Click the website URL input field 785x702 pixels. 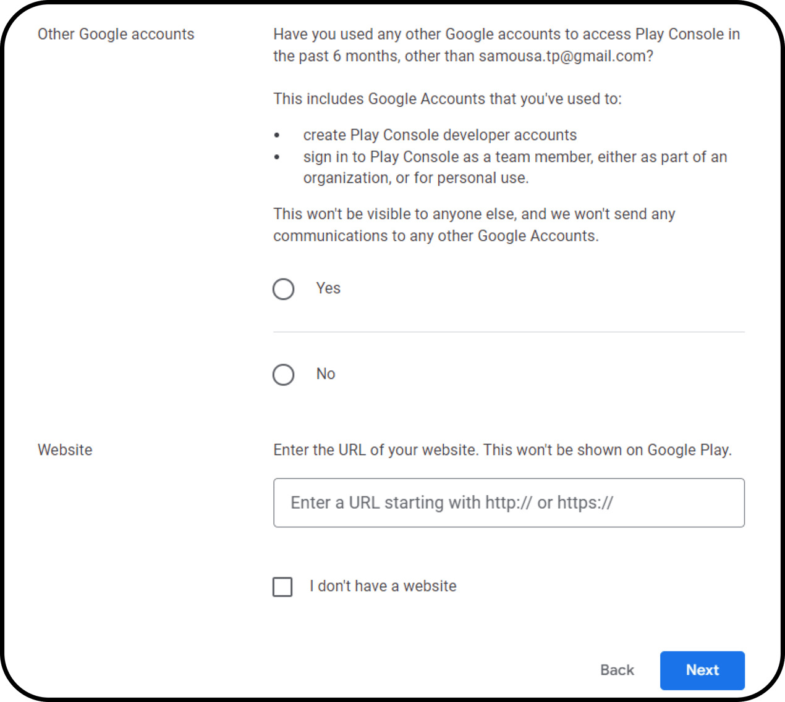(509, 503)
